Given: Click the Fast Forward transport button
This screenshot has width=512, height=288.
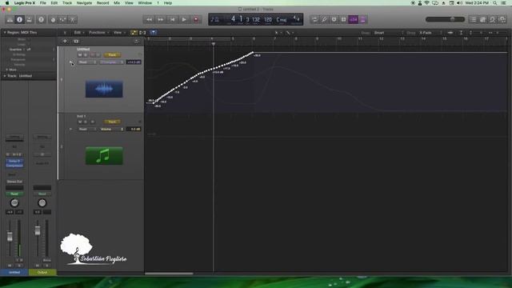Looking at the screenshot, I should pyautogui.click(x=161, y=19).
